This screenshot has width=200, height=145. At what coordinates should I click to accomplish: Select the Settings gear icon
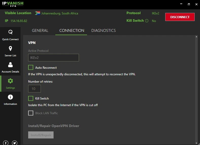(x=10, y=81)
